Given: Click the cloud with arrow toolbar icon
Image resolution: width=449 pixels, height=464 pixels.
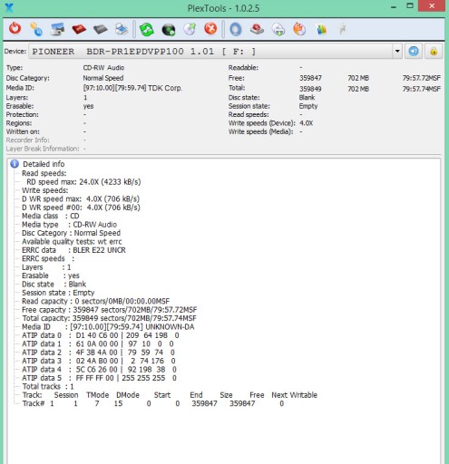Looking at the screenshot, I should pos(278,30).
